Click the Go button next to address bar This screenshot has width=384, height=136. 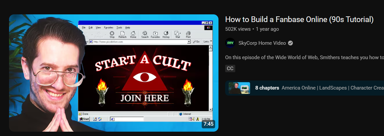(x=196, y=42)
